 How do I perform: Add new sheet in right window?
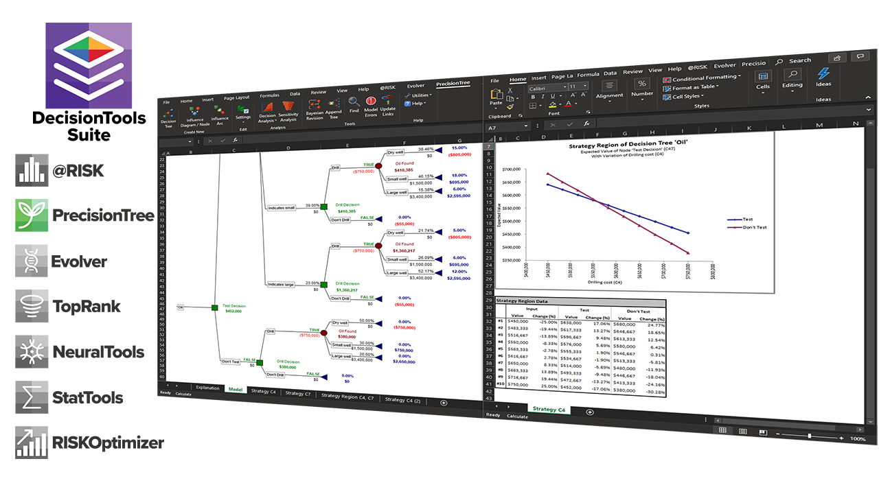[589, 412]
